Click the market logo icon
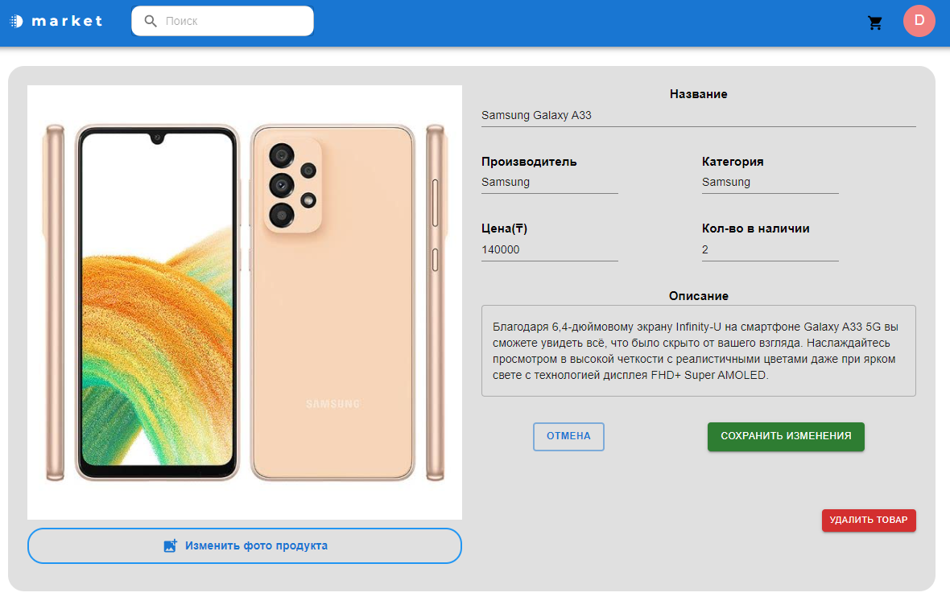 coord(16,21)
